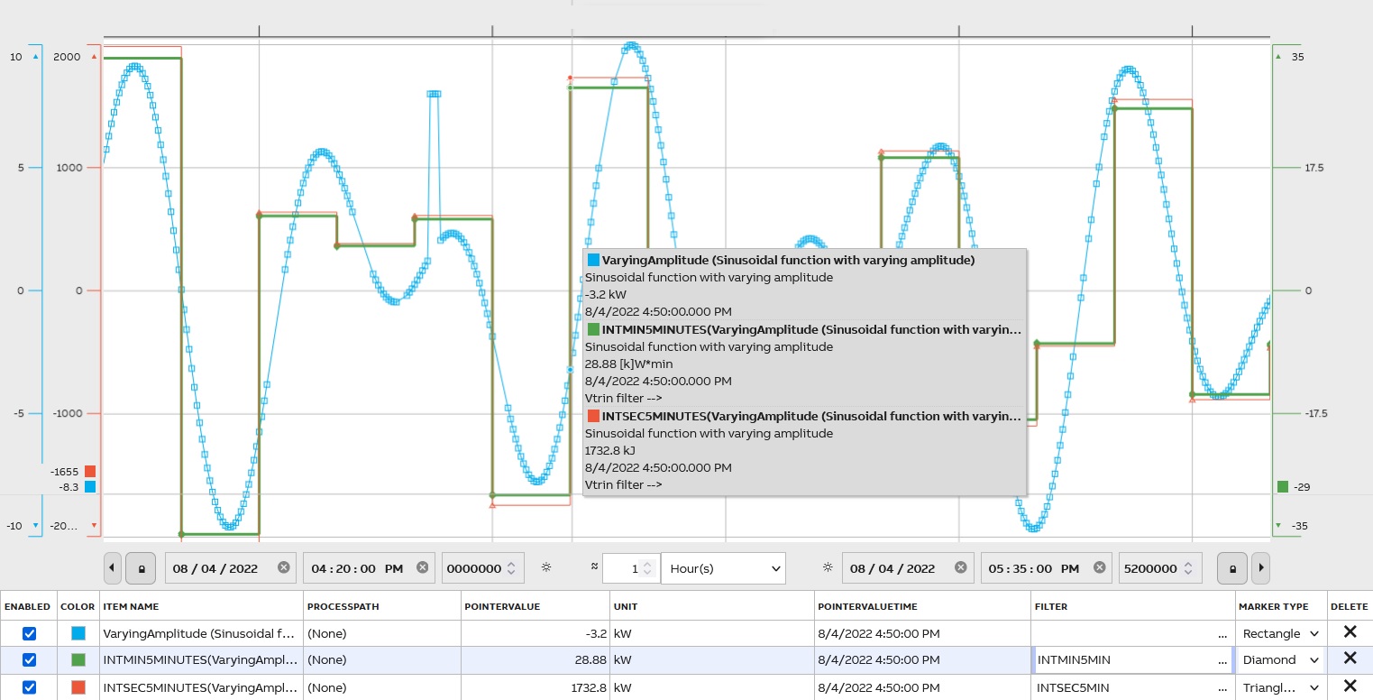
Task: Open marker type dropdown for INTSEC5MINUTES row
Action: 1281,687
